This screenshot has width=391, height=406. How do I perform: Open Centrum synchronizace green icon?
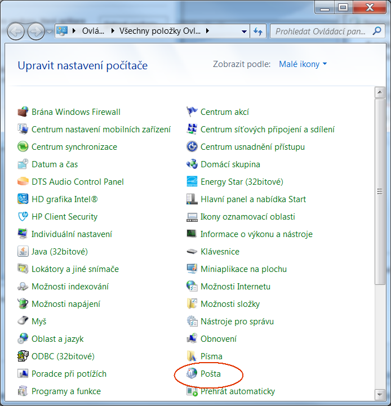click(x=23, y=147)
